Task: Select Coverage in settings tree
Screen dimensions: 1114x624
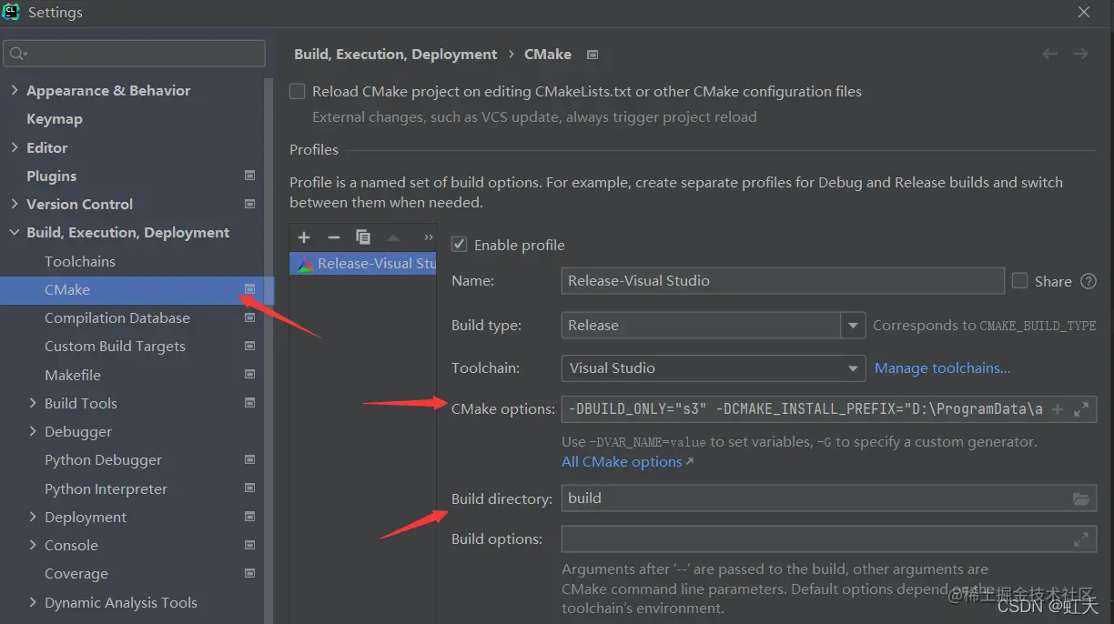Action: 76,574
